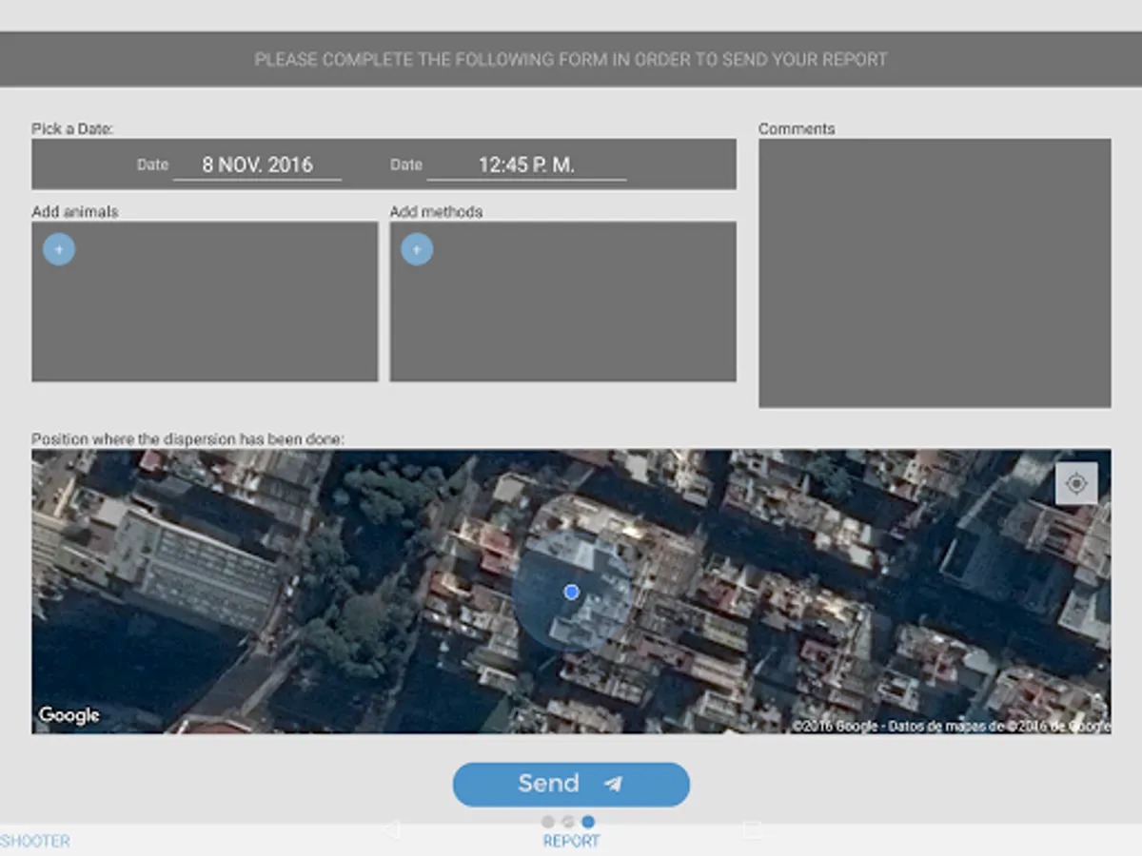1142x856 pixels.
Task: Click the empty area of Add methods panel
Action: point(562,319)
